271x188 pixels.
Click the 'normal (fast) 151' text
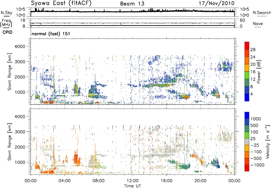pos(51,34)
